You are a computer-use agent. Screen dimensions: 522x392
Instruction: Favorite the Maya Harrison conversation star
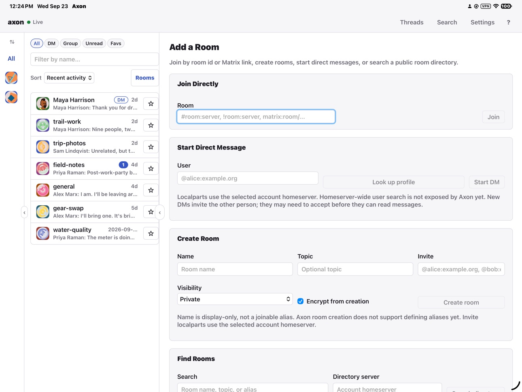click(151, 104)
